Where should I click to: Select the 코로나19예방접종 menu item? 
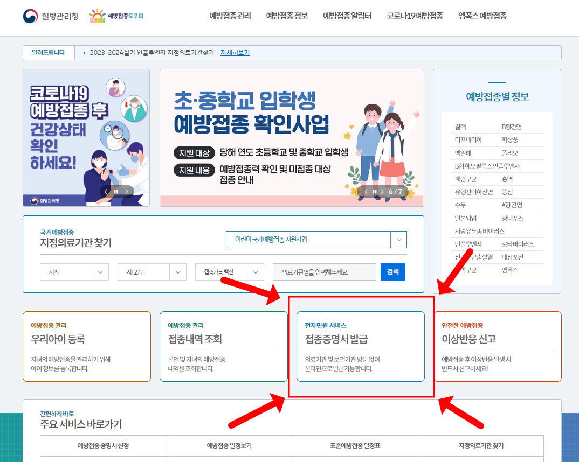[x=414, y=16]
